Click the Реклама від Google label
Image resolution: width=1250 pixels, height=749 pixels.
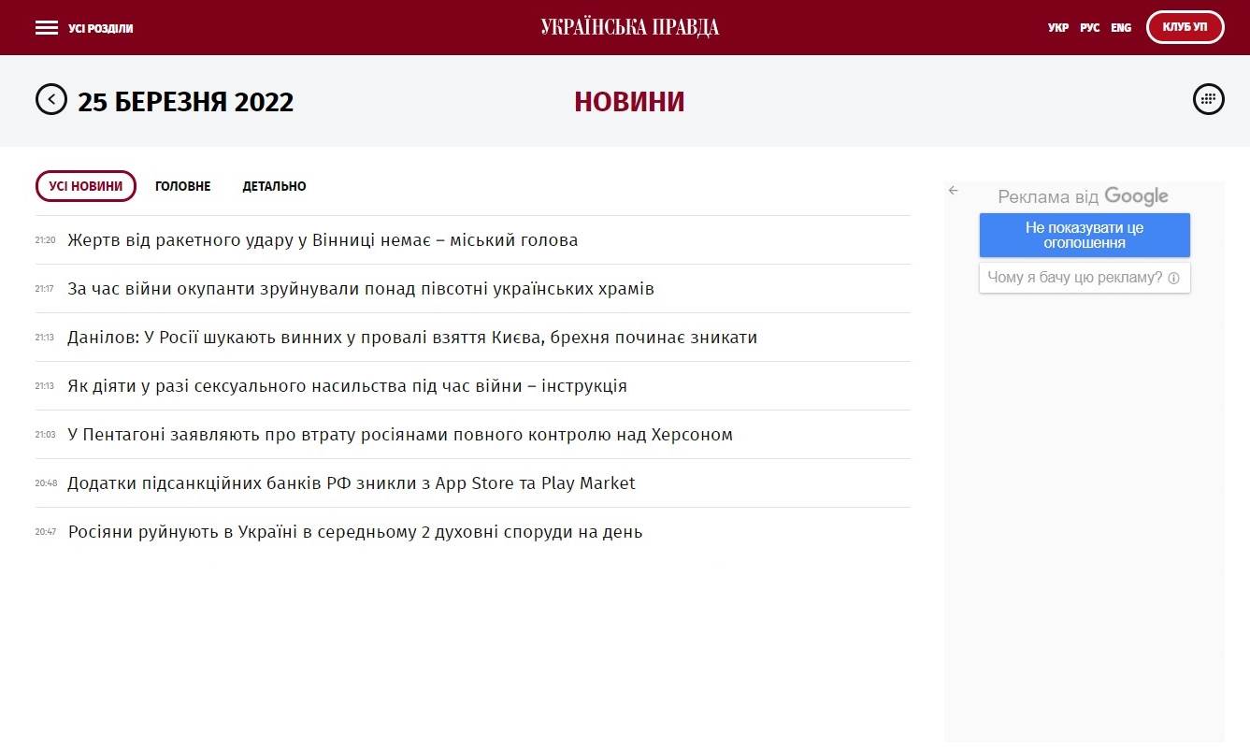pos(1084,196)
